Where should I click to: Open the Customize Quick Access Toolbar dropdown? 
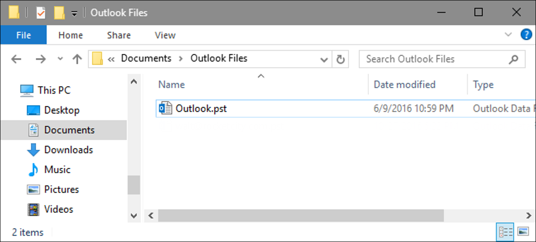coord(74,13)
